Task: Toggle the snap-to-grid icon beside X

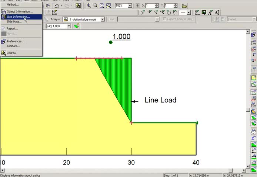Action: point(137,6)
